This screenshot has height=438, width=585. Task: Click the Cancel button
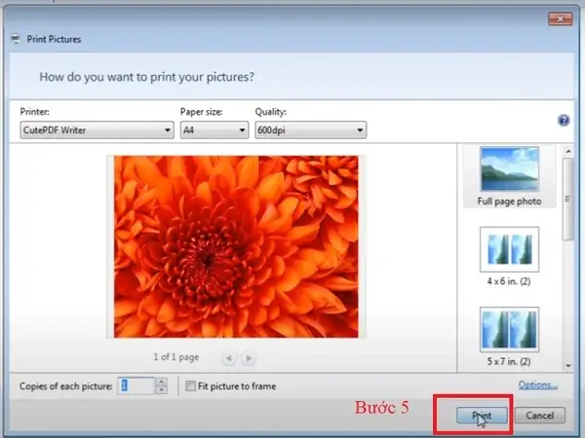pyautogui.click(x=540, y=416)
